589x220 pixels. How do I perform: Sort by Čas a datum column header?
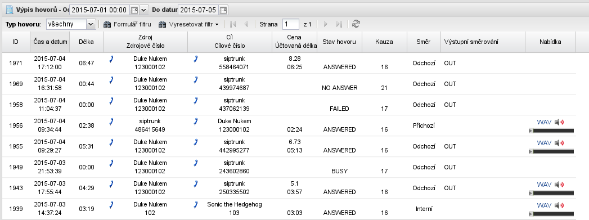click(x=50, y=42)
